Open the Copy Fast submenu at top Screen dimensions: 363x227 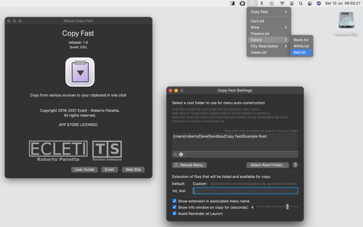pyautogui.click(x=268, y=12)
